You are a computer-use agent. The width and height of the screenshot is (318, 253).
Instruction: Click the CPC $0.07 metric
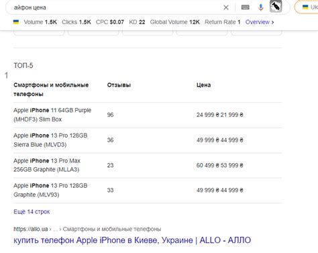110,22
